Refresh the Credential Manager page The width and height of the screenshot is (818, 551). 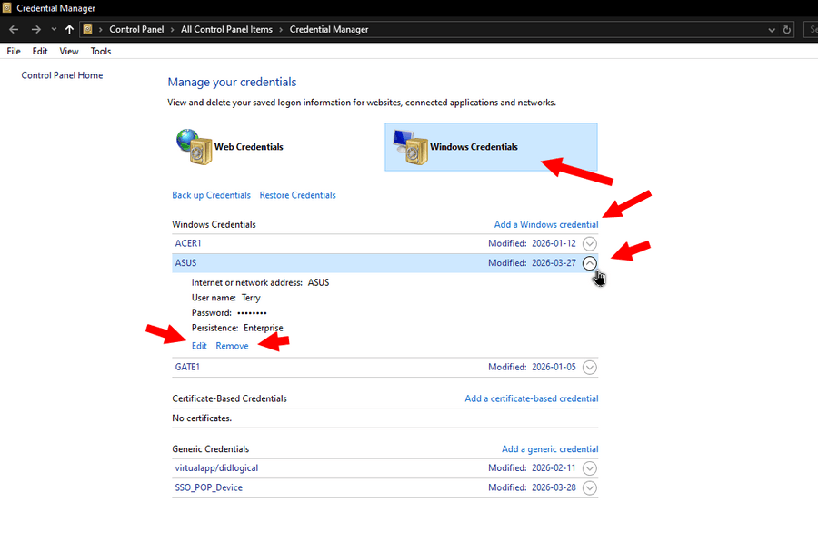tap(787, 29)
